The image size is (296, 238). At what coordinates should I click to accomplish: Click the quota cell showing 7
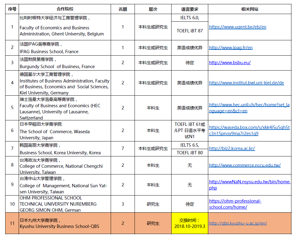point(123,148)
